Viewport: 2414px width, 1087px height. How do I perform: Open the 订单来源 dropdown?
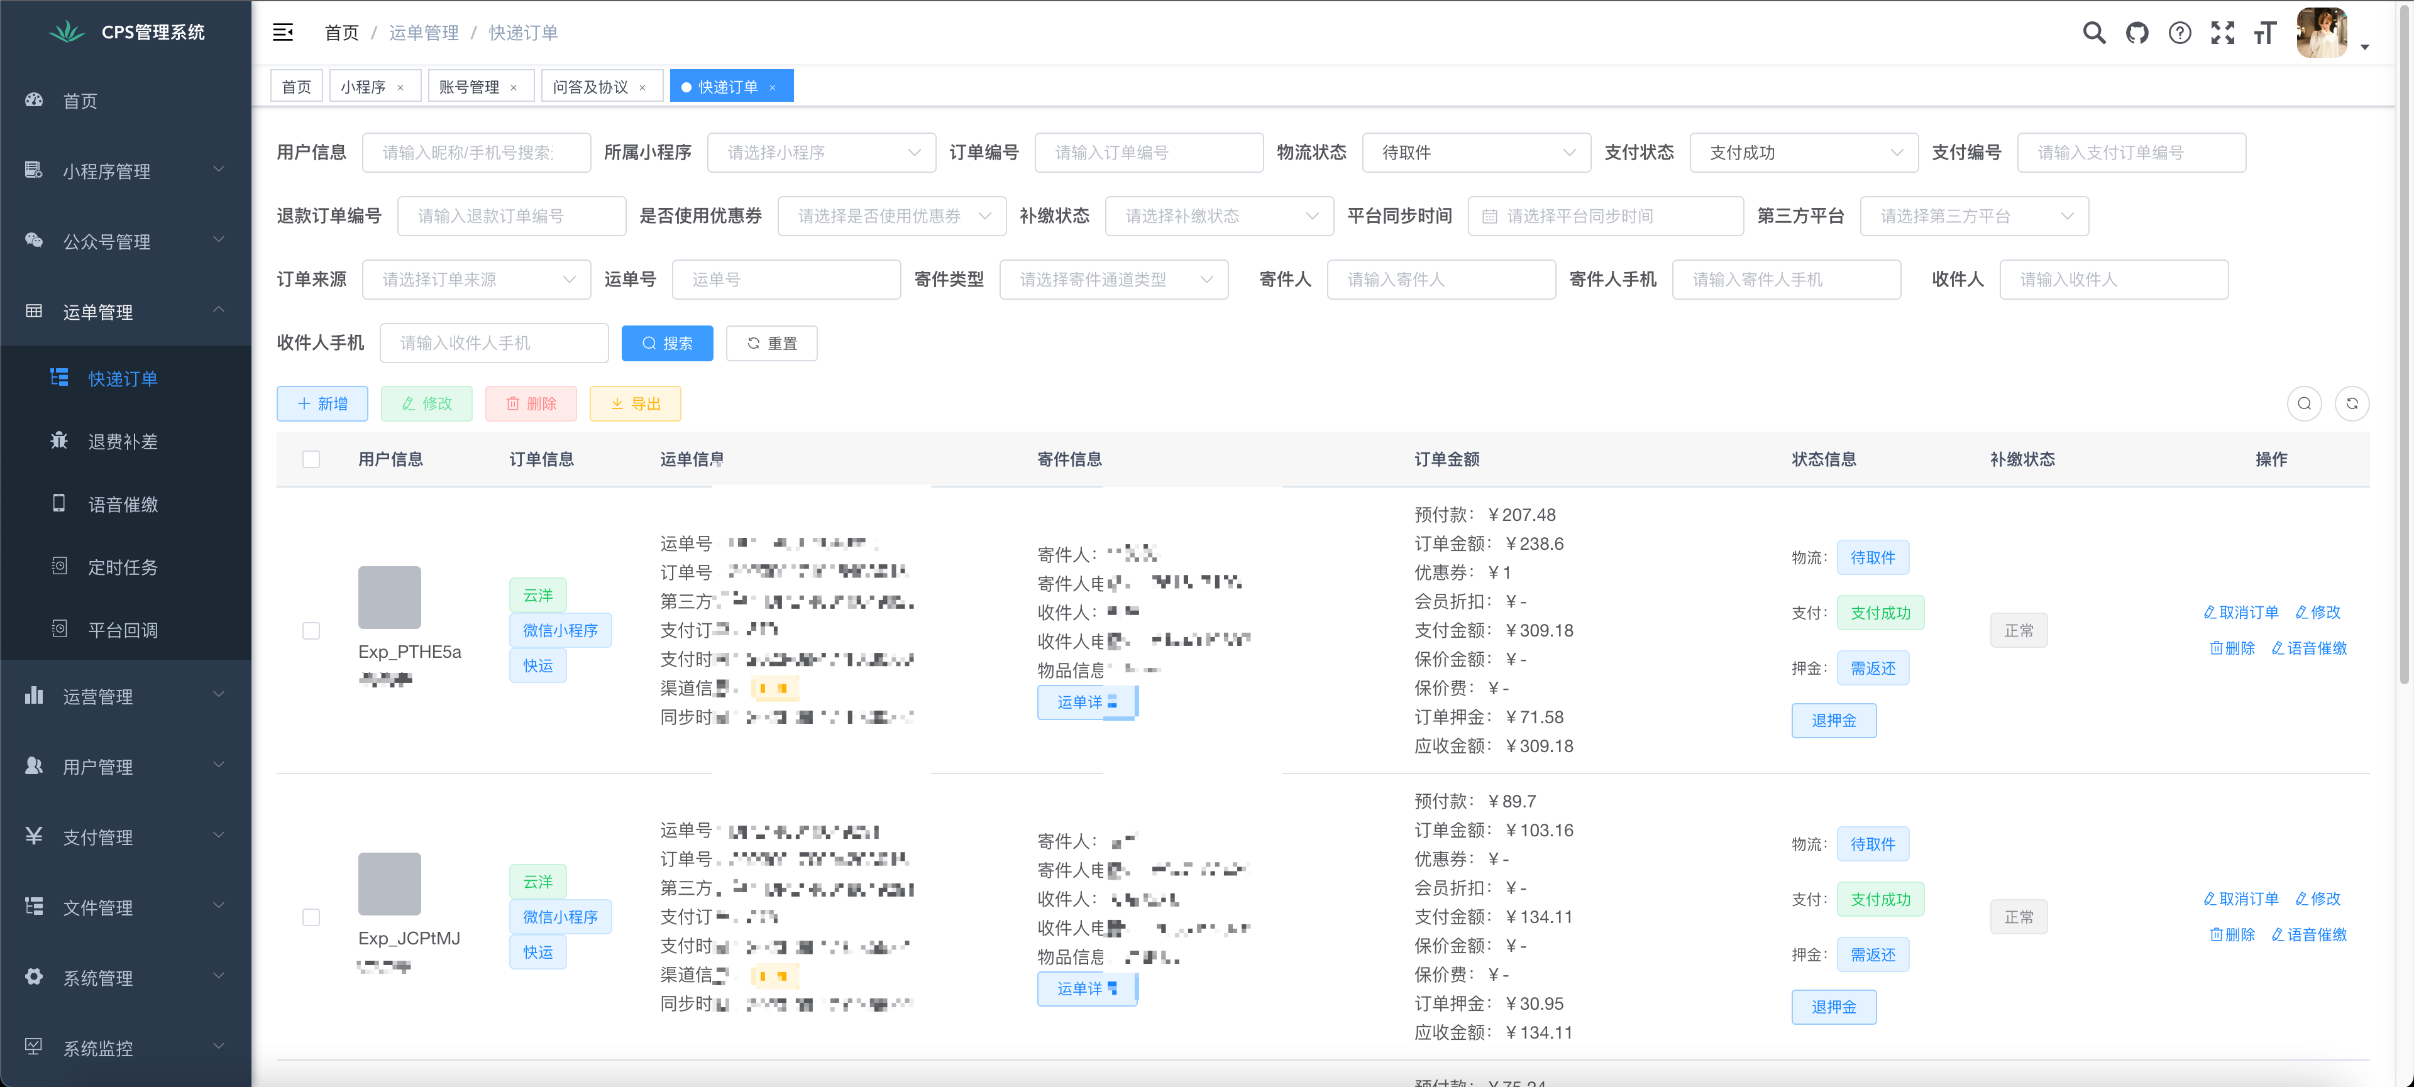pos(476,280)
